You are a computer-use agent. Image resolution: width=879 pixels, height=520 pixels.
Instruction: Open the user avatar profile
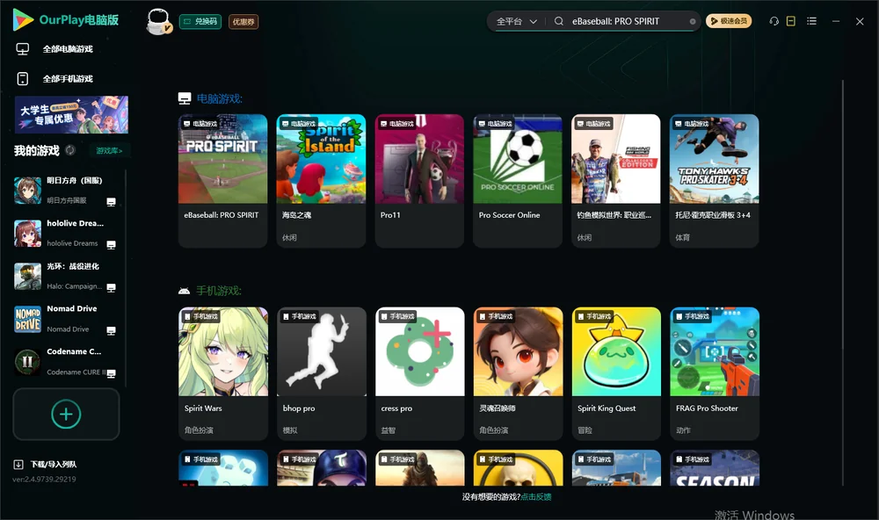point(158,22)
